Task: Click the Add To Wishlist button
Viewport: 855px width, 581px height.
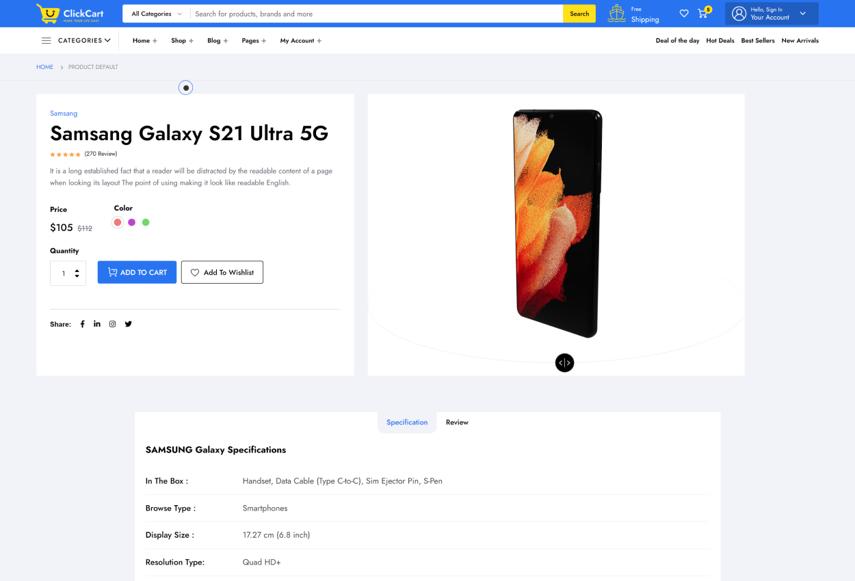Action: pos(222,272)
